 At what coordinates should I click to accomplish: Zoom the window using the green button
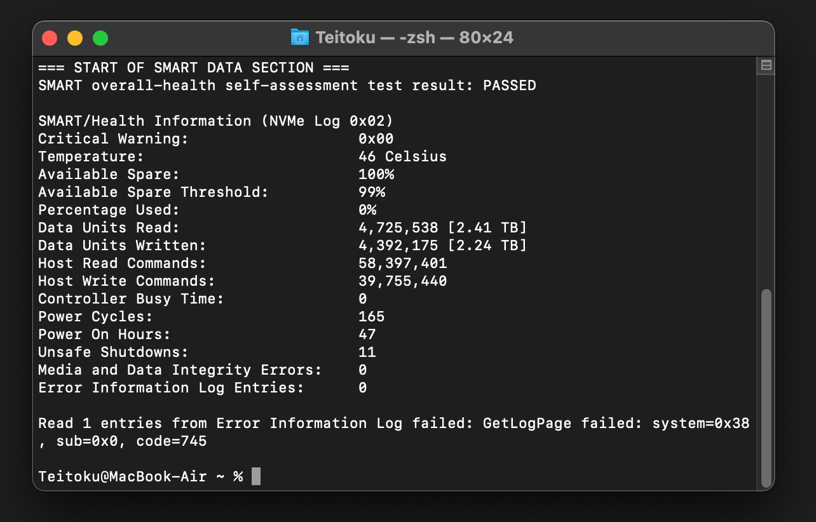click(100, 38)
